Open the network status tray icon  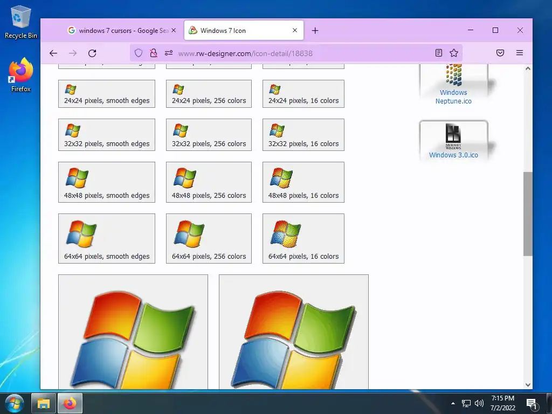tap(466, 403)
